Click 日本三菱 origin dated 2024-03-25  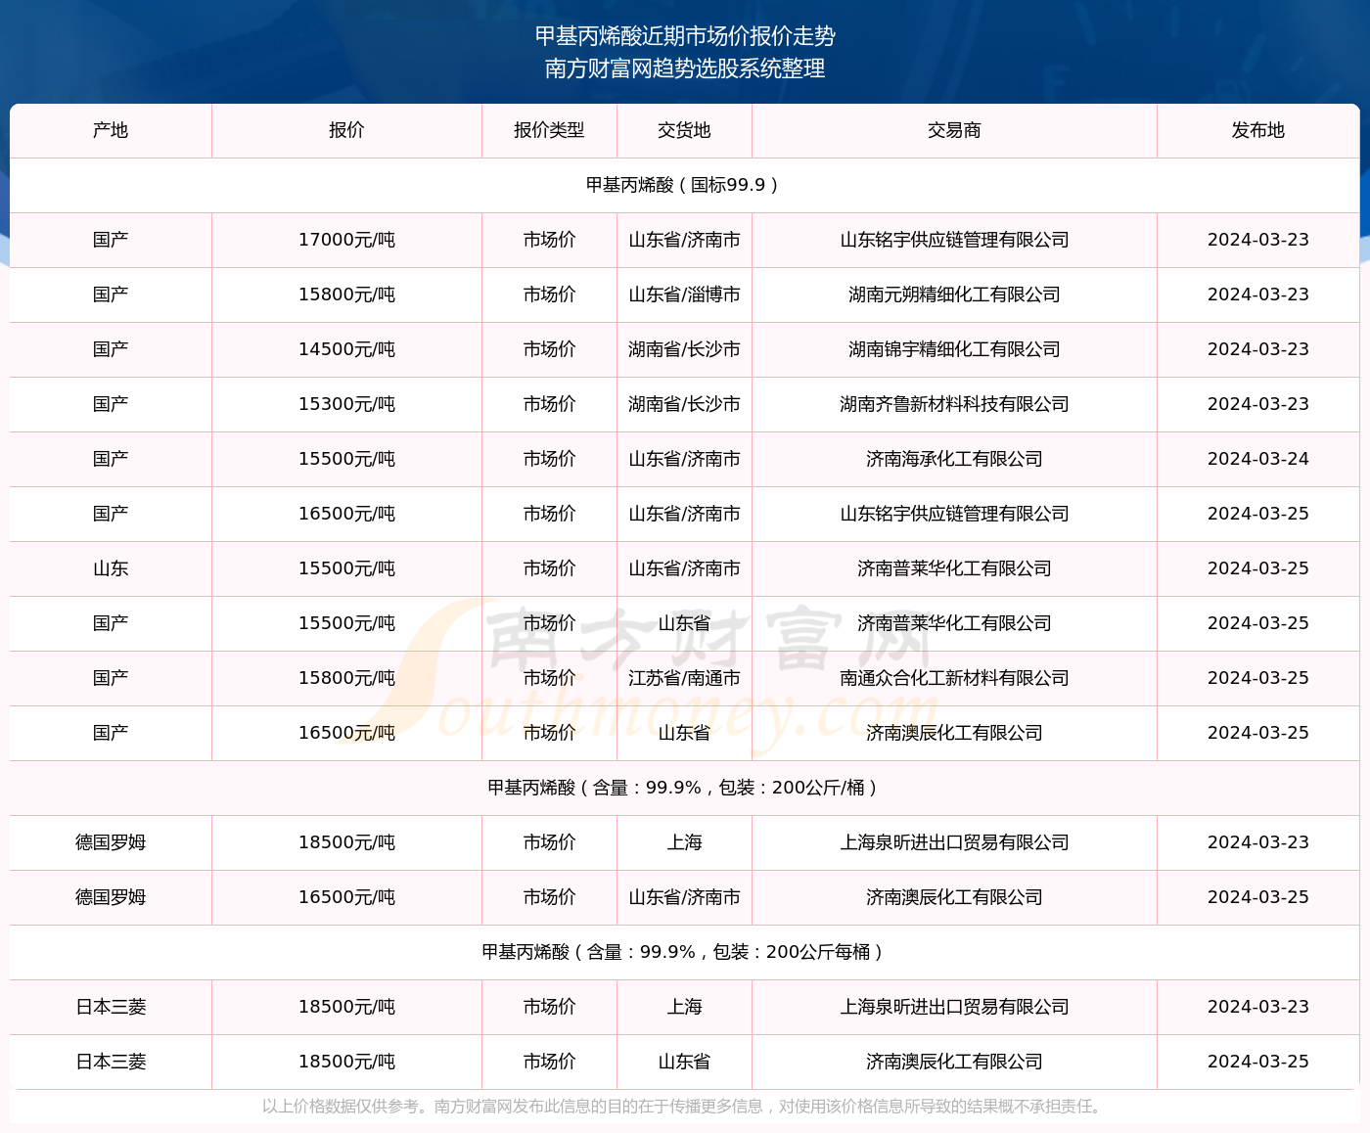tap(111, 1062)
